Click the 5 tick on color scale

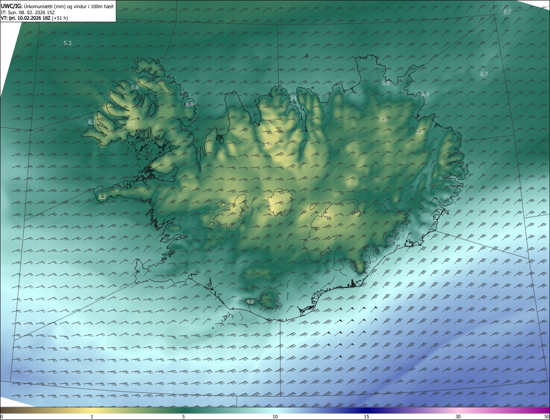(x=183, y=417)
